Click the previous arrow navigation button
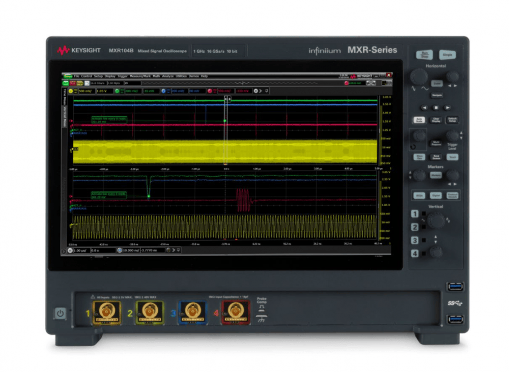 tap(425, 107)
